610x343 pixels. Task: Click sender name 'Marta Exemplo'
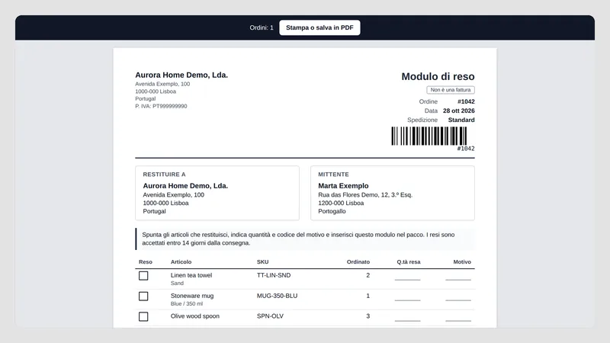point(343,186)
